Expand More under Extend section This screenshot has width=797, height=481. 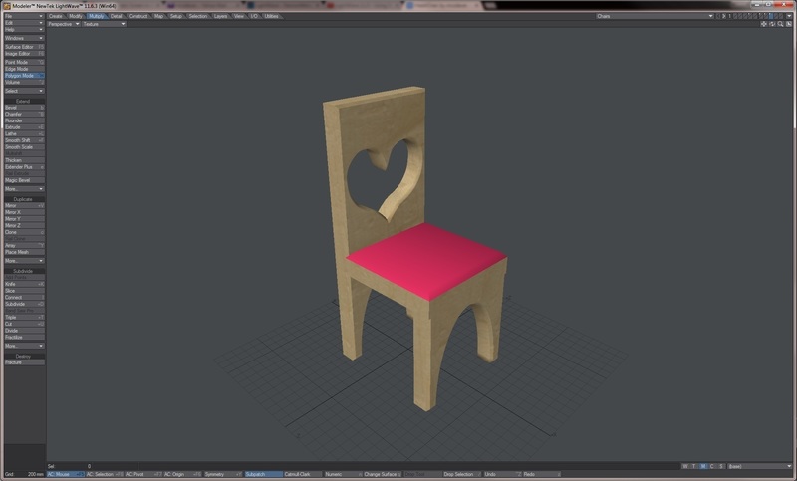pyautogui.click(x=24, y=189)
